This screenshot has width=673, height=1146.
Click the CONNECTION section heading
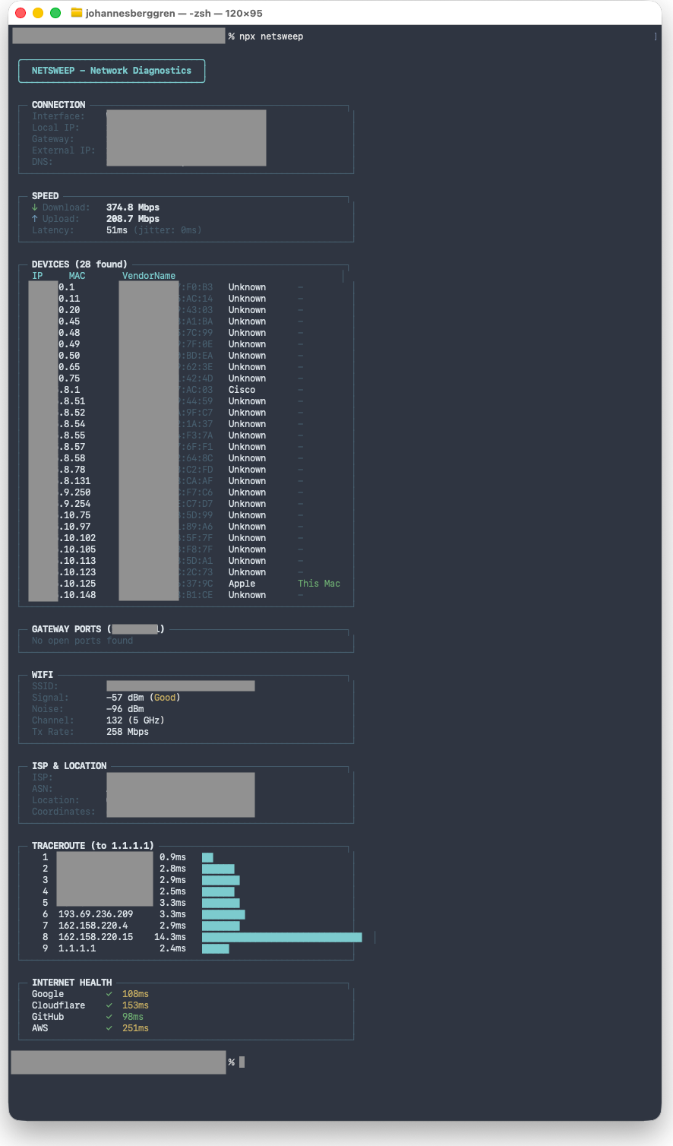[58, 105]
